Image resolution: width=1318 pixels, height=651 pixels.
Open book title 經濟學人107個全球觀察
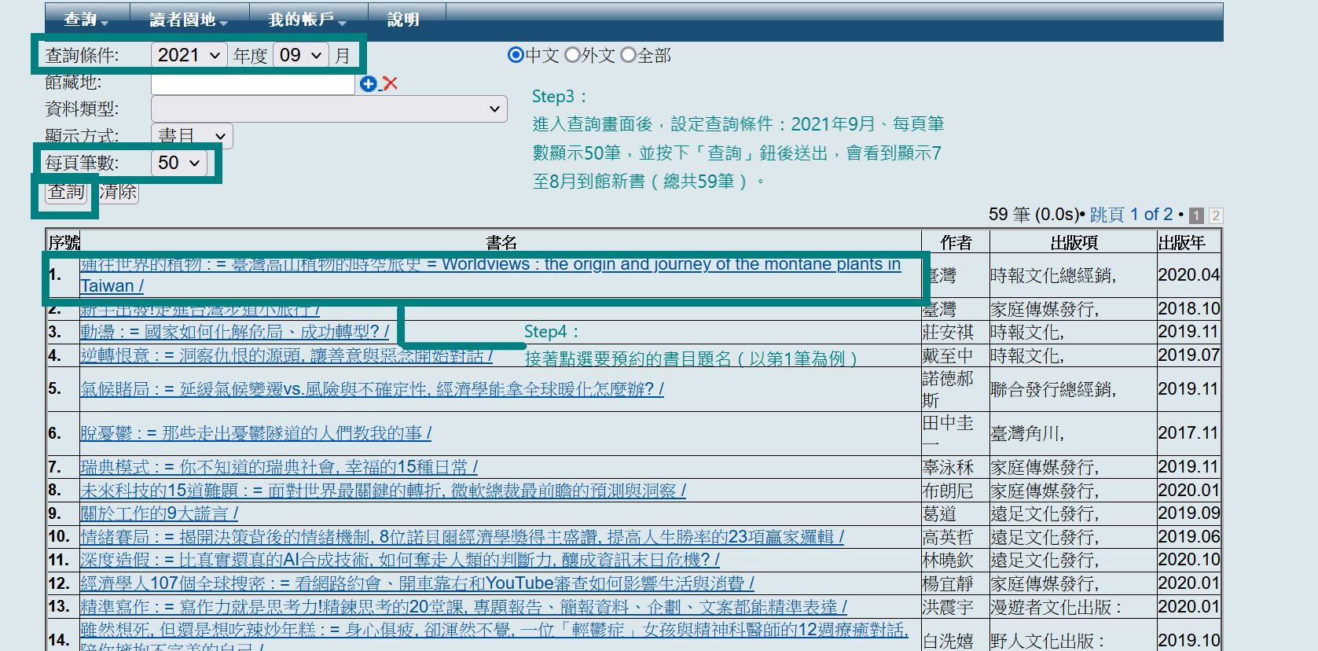pos(417,583)
